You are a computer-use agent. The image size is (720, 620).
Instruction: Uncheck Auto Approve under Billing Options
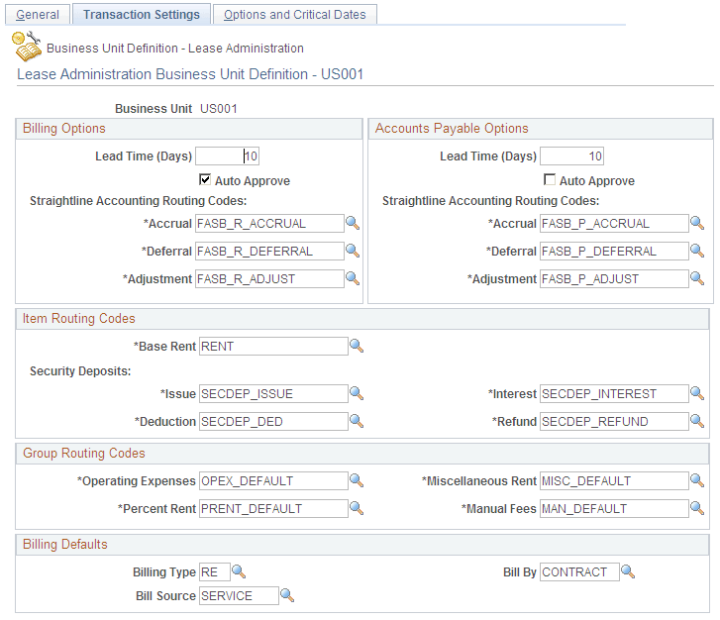pos(205,179)
